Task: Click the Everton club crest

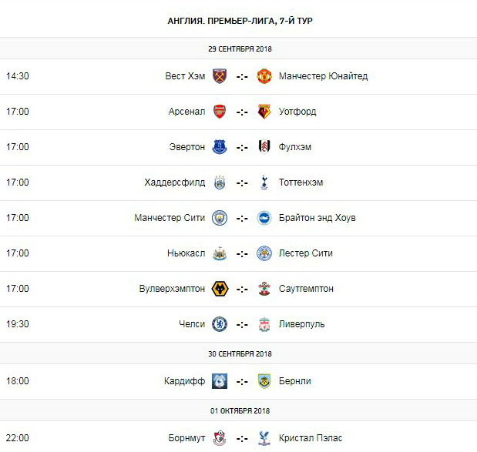Action: pos(220,147)
